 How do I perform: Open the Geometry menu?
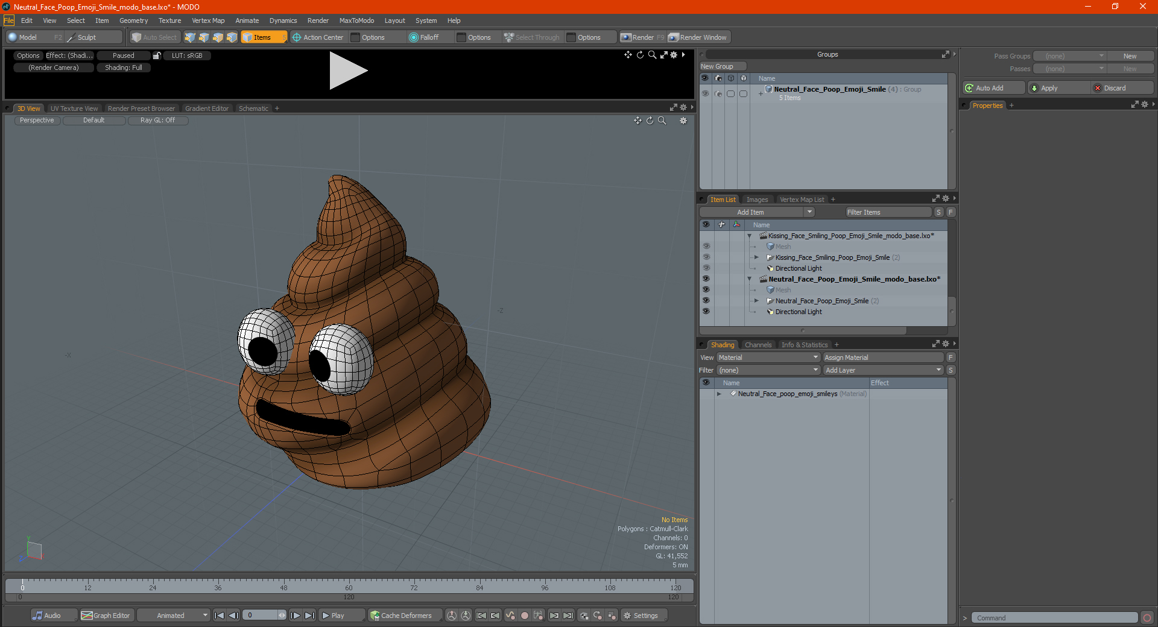point(133,20)
